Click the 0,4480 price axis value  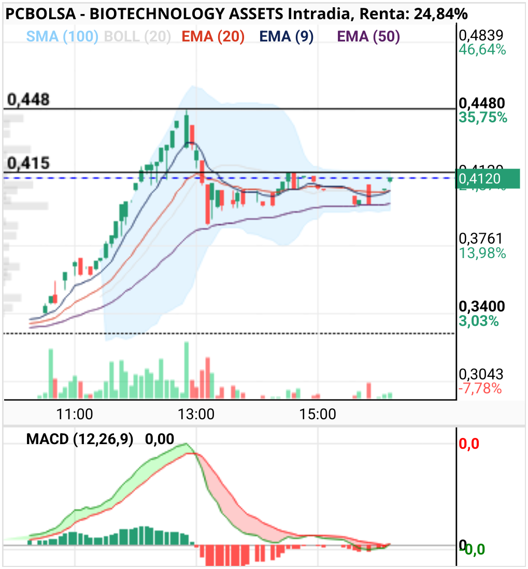[482, 104]
